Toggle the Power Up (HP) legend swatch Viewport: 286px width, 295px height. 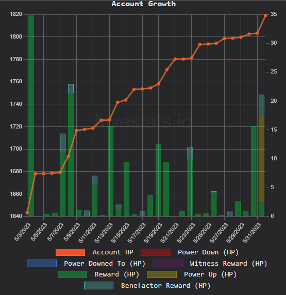(x=162, y=274)
